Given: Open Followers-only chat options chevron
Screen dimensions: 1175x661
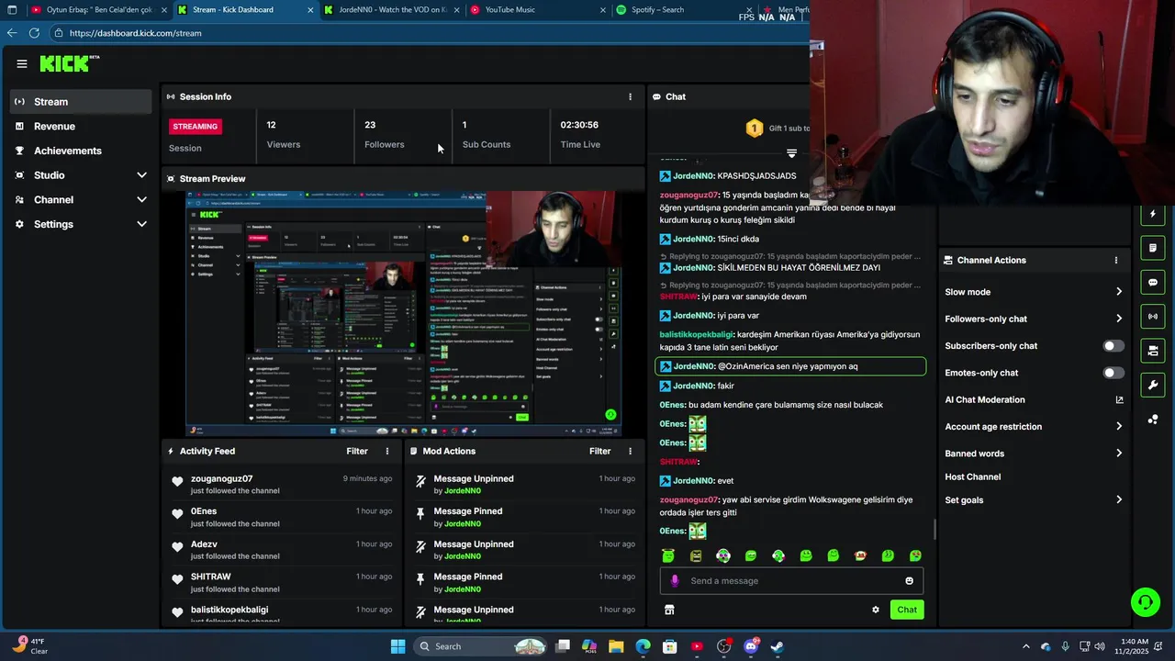Looking at the screenshot, I should tap(1119, 319).
